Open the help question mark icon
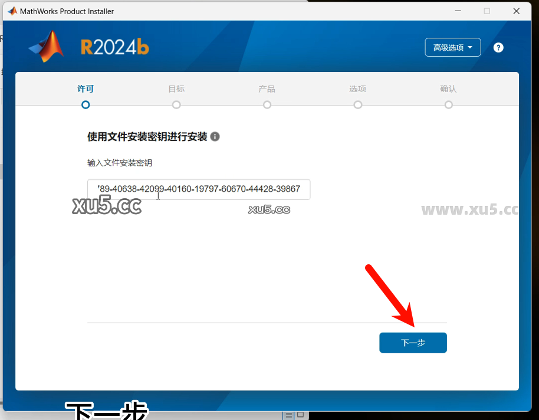539x420 pixels. 498,47
